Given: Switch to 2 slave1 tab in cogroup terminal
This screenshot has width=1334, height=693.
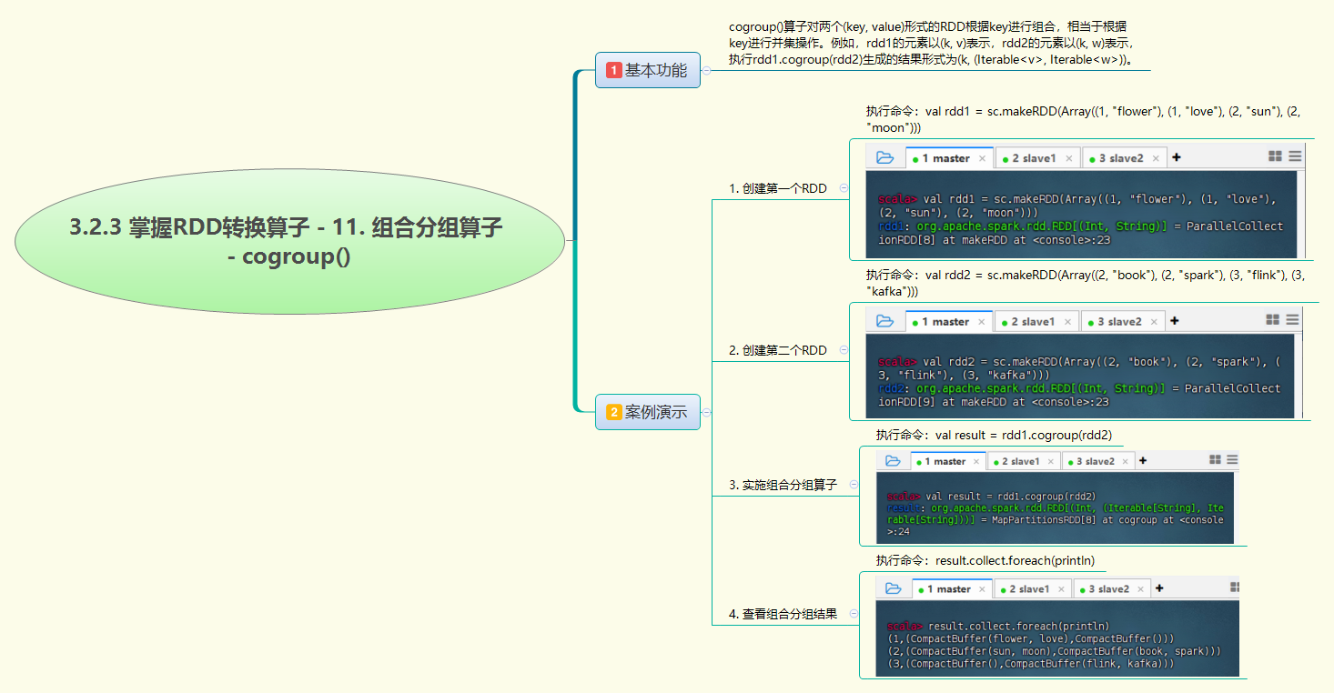Looking at the screenshot, I should [x=1024, y=462].
